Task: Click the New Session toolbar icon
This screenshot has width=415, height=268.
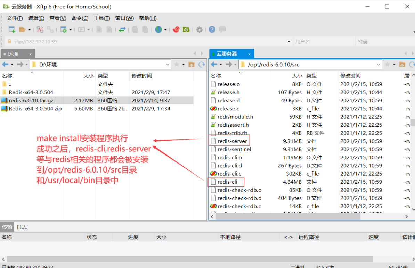Action: coord(12,30)
